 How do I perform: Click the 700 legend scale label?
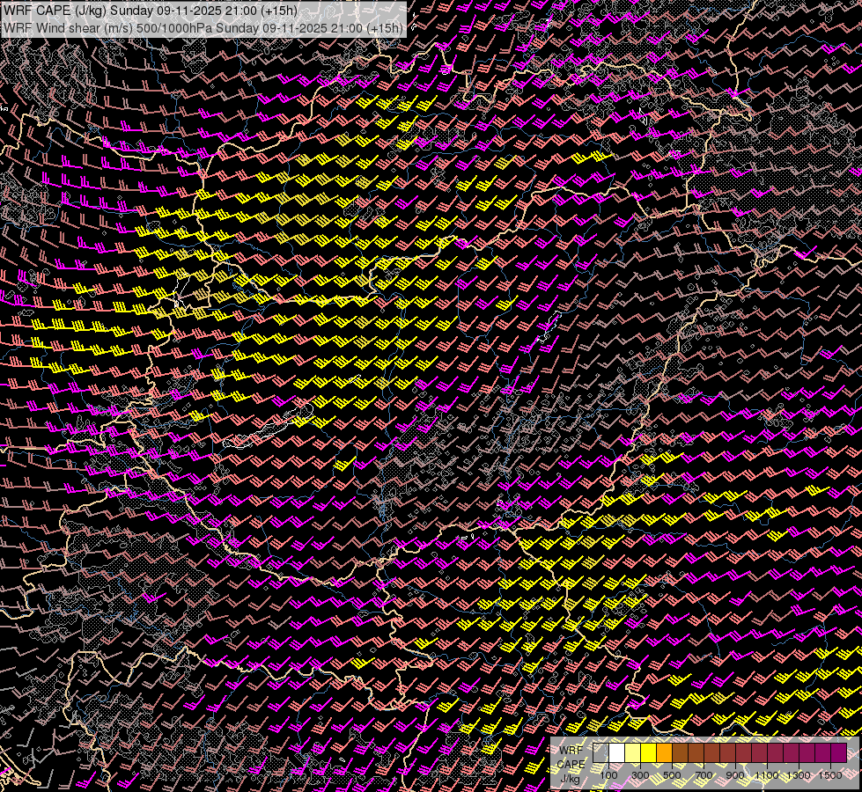click(704, 774)
